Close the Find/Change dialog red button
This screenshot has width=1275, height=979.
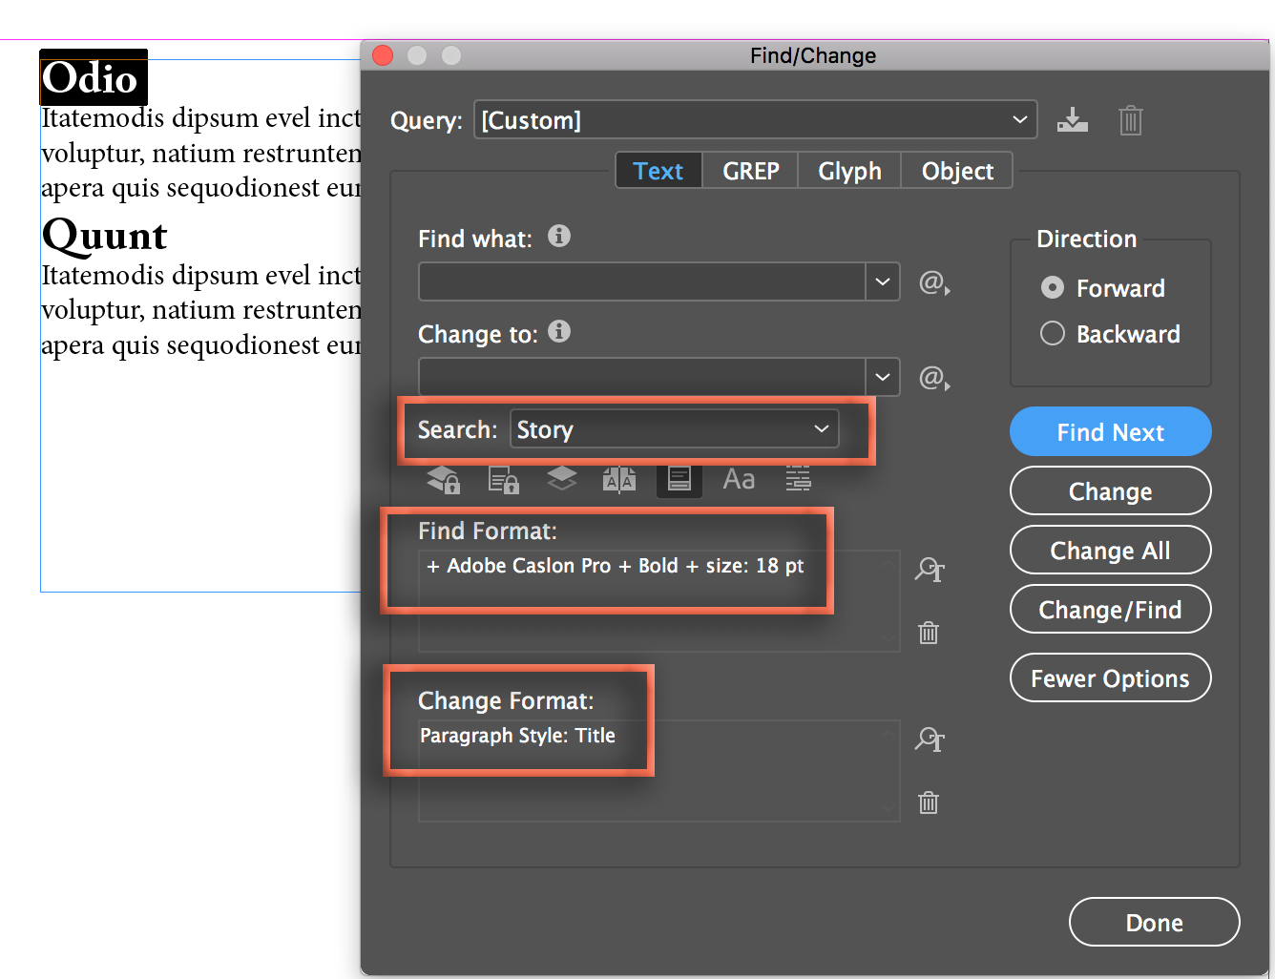coord(383,55)
